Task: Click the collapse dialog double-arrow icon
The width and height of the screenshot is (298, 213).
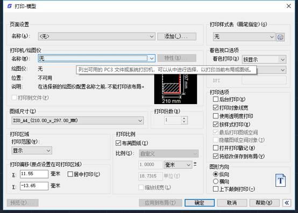Action: (x=287, y=203)
